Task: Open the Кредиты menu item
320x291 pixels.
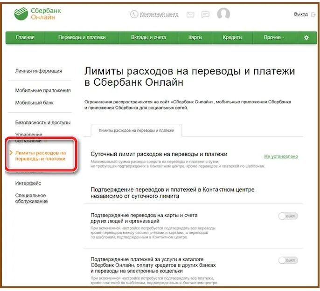Action: (232, 37)
